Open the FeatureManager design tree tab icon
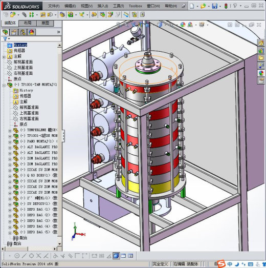 coord(5,32)
